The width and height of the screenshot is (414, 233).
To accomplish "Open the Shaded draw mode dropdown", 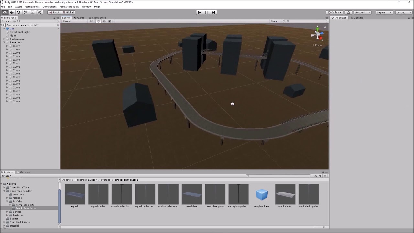I will click(x=75, y=21).
